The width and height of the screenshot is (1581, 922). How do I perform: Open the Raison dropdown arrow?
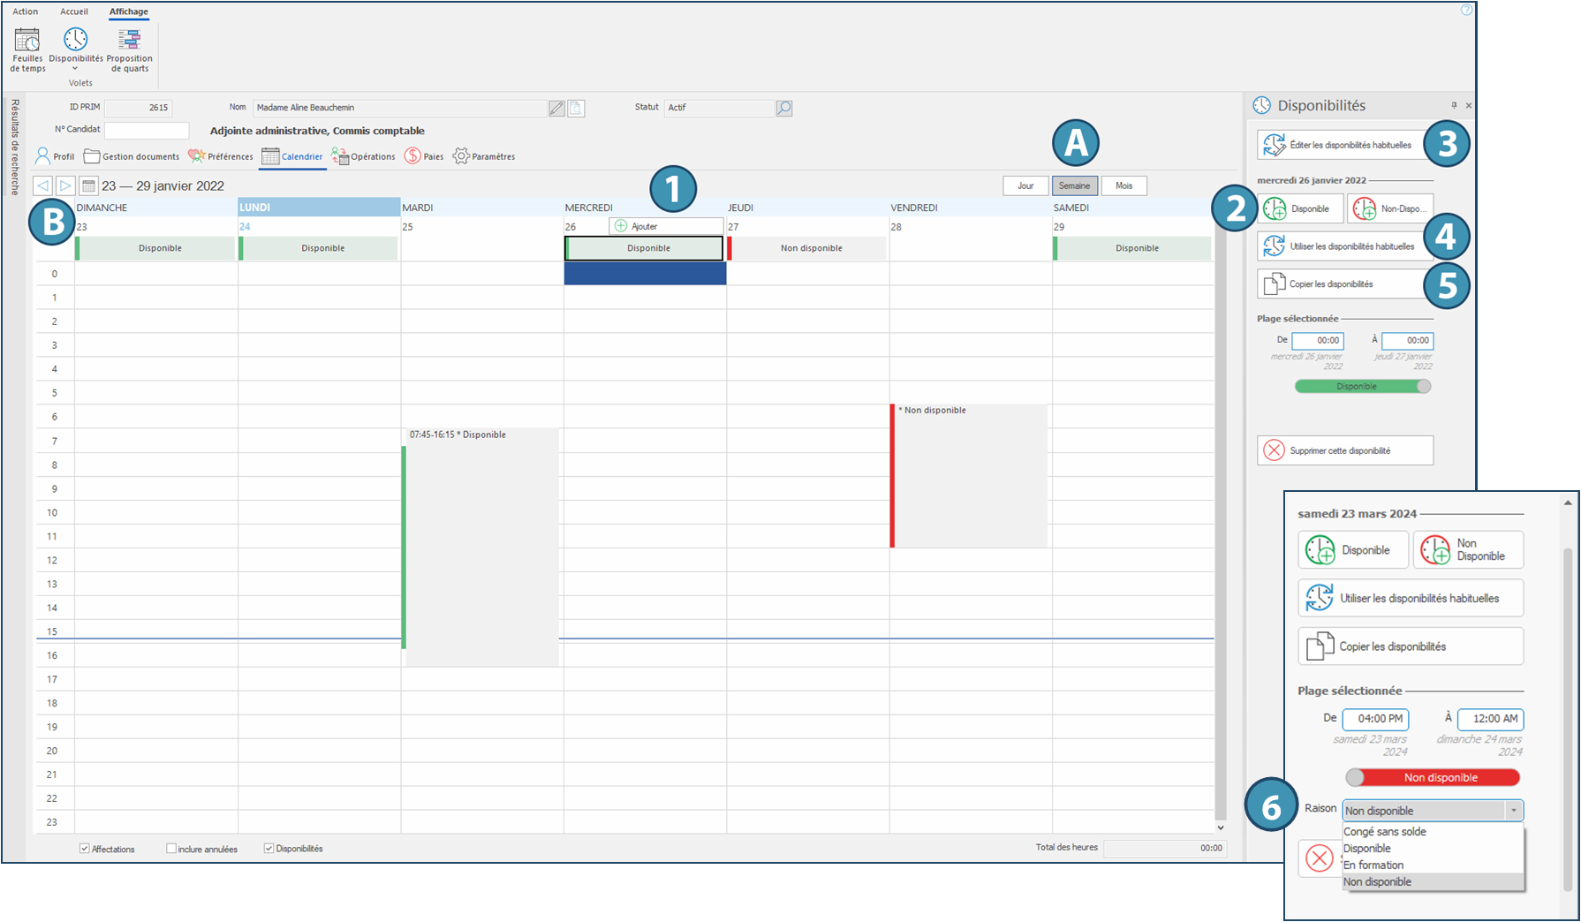(x=1513, y=811)
